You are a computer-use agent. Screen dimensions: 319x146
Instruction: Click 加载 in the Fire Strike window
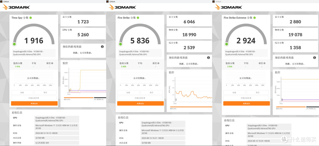128,92
